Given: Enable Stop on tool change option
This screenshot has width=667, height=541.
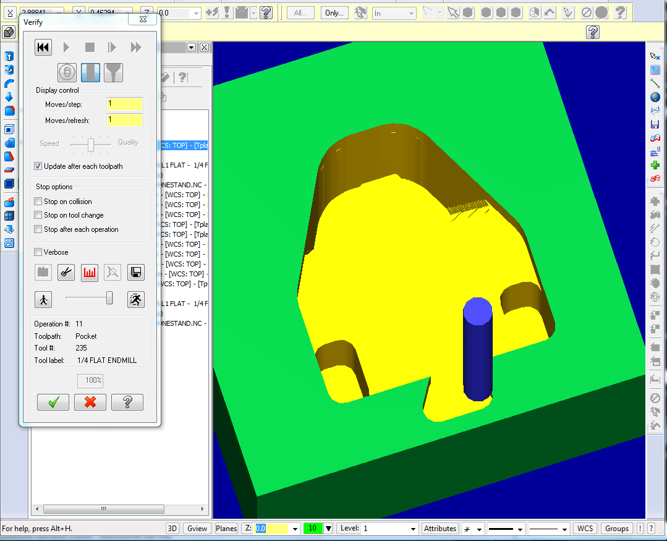Looking at the screenshot, I should coord(38,215).
